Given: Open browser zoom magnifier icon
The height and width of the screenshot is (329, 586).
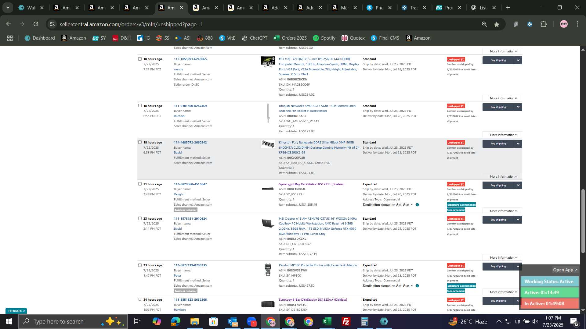Looking at the screenshot, I should (x=484, y=24).
